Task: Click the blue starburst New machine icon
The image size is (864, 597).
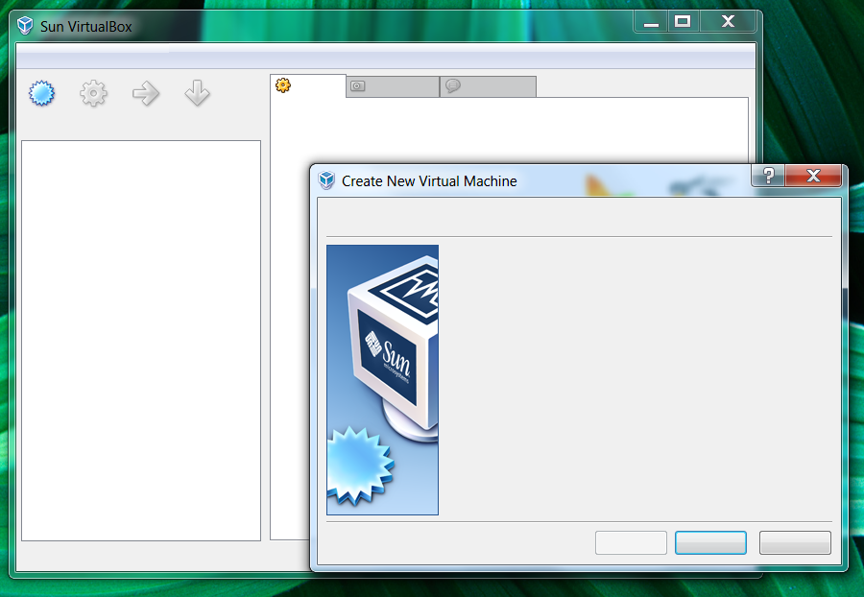Action: [x=42, y=93]
